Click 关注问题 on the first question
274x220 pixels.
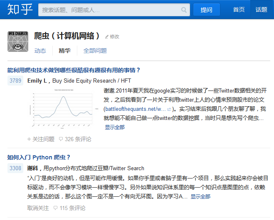tap(41, 139)
